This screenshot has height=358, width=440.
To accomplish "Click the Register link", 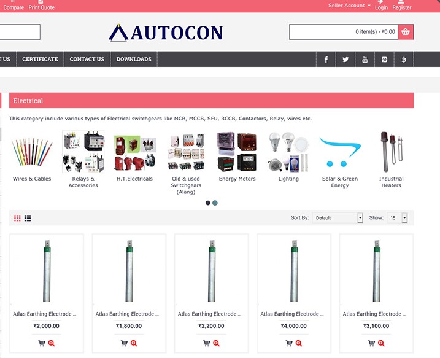I will (402, 6).
